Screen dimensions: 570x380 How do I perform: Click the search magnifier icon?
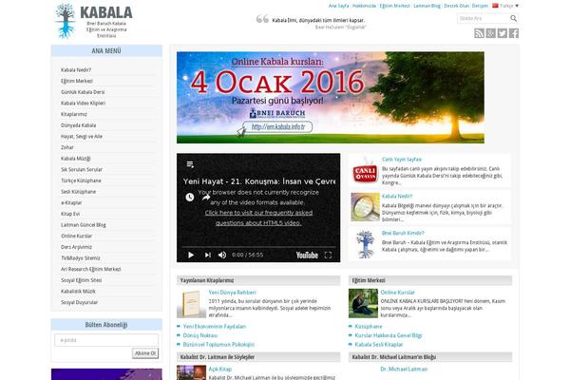click(x=513, y=18)
